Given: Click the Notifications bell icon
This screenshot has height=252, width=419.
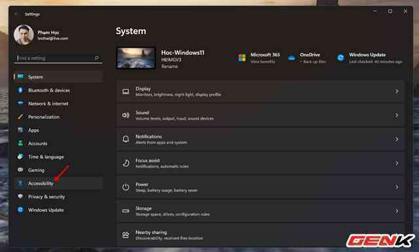Looking at the screenshot, I should 126,139.
